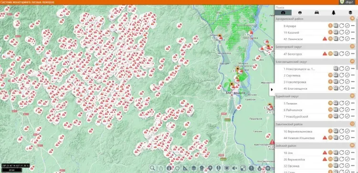
Task: Open image snapshot for 47 Белогорск
Action: point(336,54)
